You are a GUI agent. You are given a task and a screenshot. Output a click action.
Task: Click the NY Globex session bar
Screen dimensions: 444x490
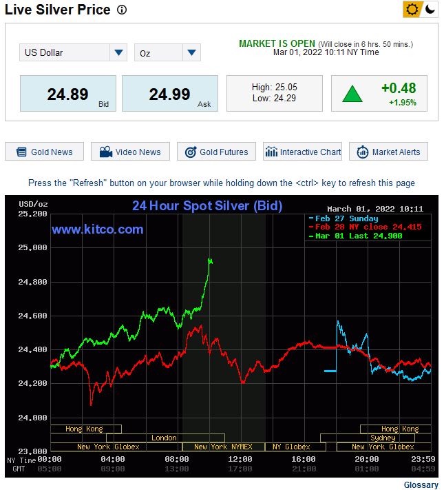[295, 447]
